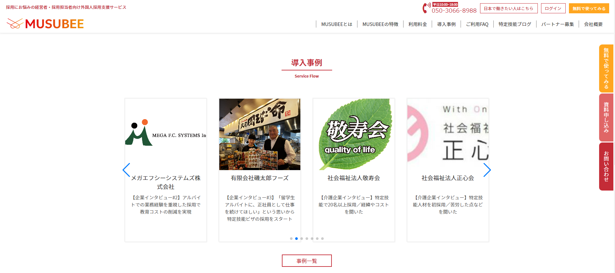Image resolution: width=615 pixels, height=273 pixels.
Task: Open the 特定技能ブログ menu link
Action: coord(515,24)
